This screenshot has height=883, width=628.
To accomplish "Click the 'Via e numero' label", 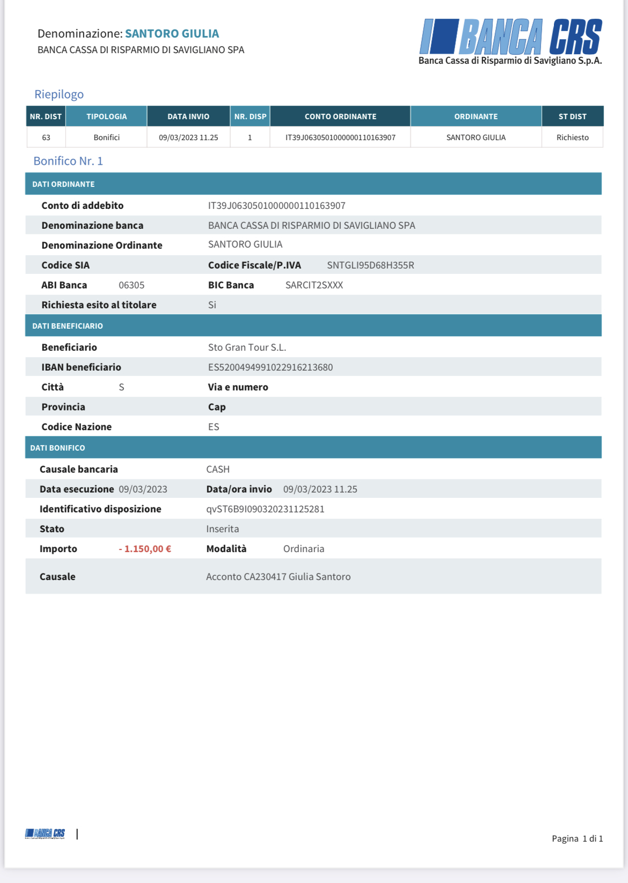I will click(238, 387).
